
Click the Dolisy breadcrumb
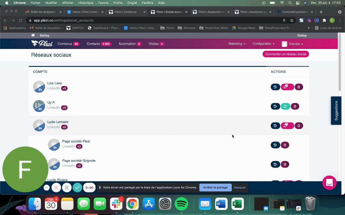click(x=45, y=36)
